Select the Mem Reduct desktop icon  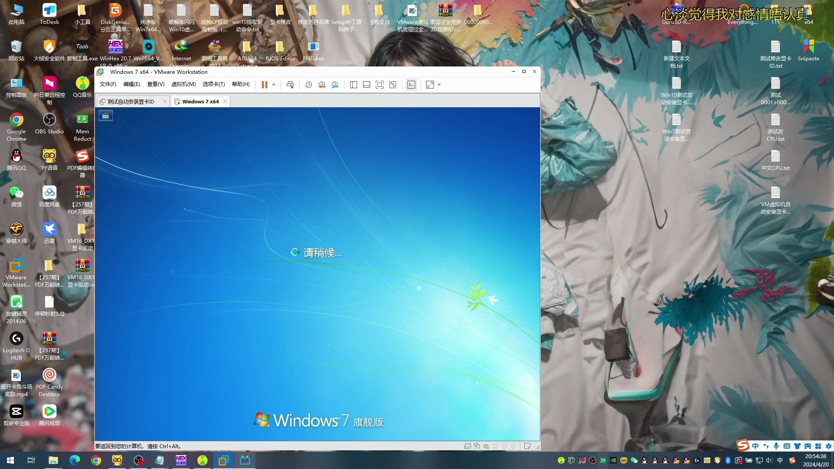pos(82,127)
